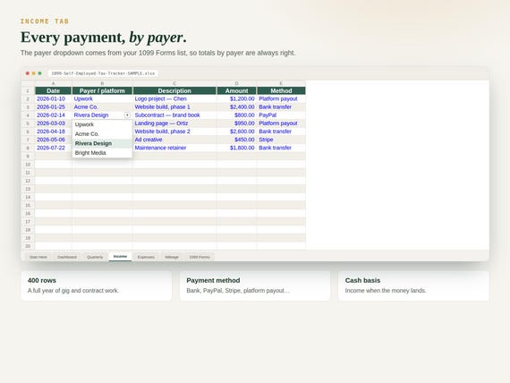Click the $800.00 amount cell
The image size is (510, 383).
pyautogui.click(x=237, y=115)
